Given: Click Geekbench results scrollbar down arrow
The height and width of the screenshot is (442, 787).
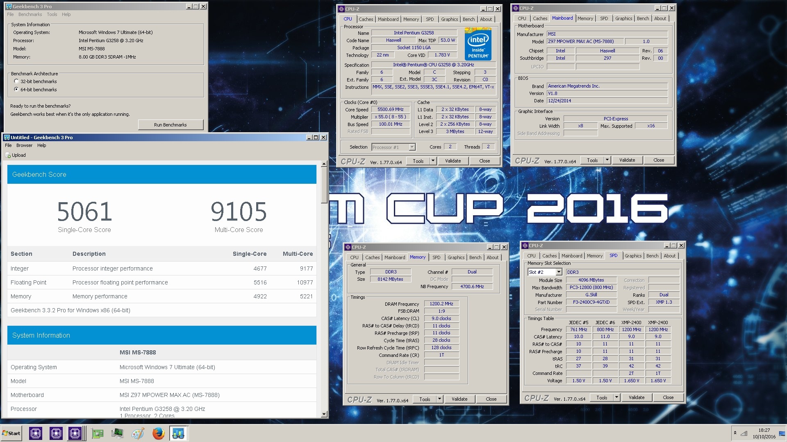Looking at the screenshot, I should click(324, 414).
